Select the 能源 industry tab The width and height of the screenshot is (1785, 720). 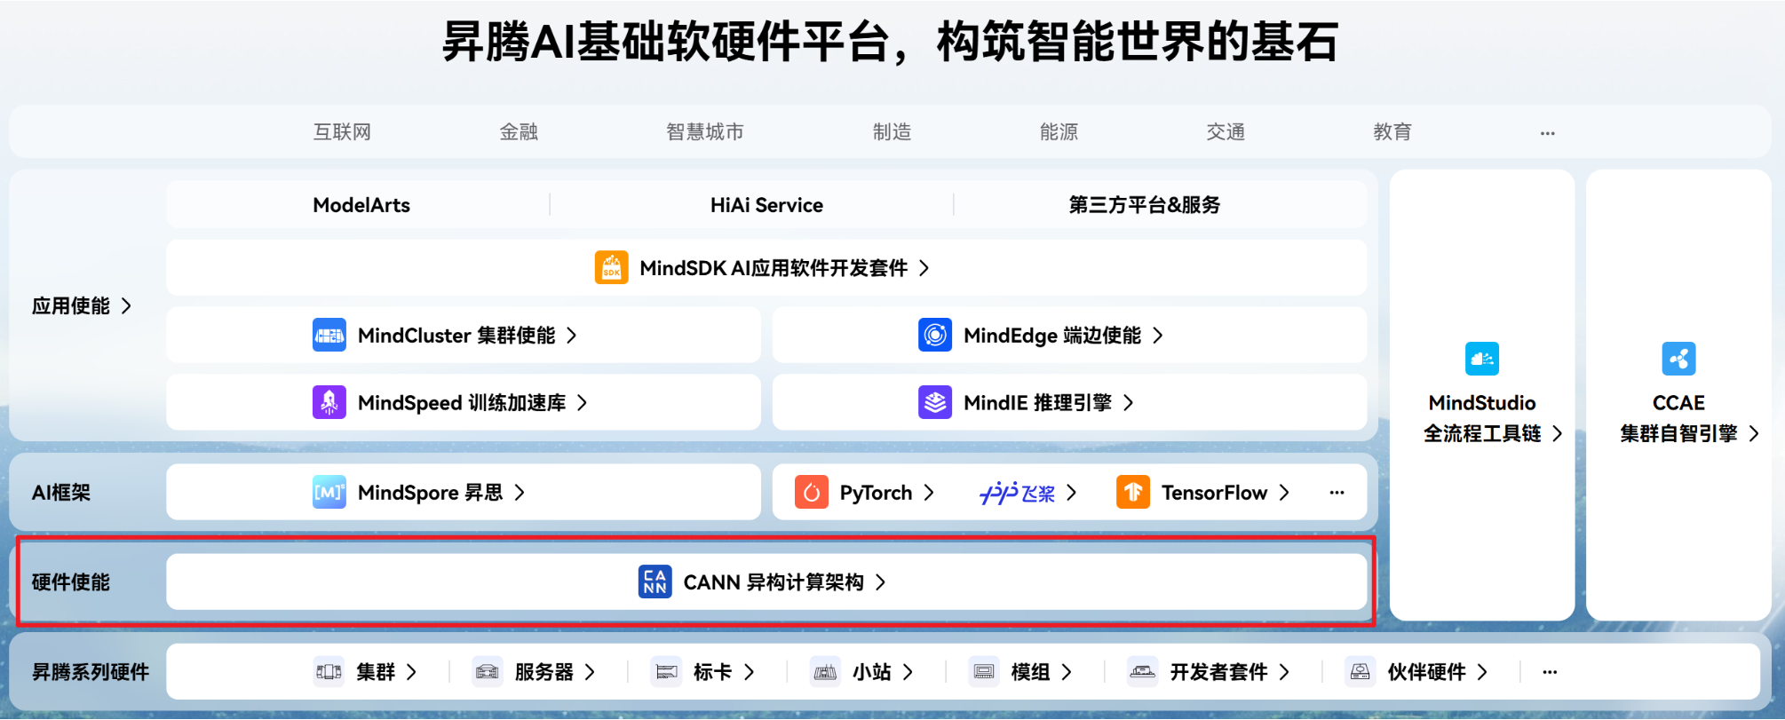click(x=1059, y=132)
